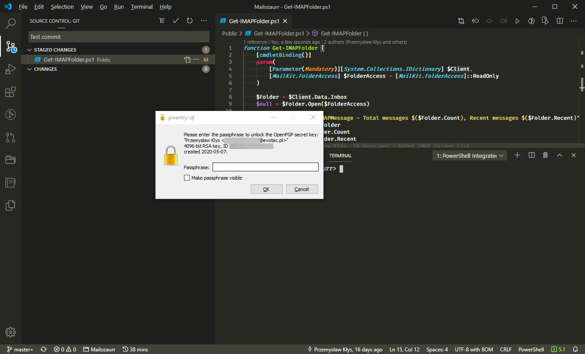
Task: Collapse the Staged Changes section
Action: click(x=29, y=49)
